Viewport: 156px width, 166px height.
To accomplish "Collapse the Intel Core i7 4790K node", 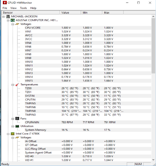I will 8,134.
